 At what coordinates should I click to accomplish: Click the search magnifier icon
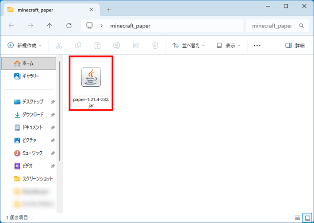301,26
